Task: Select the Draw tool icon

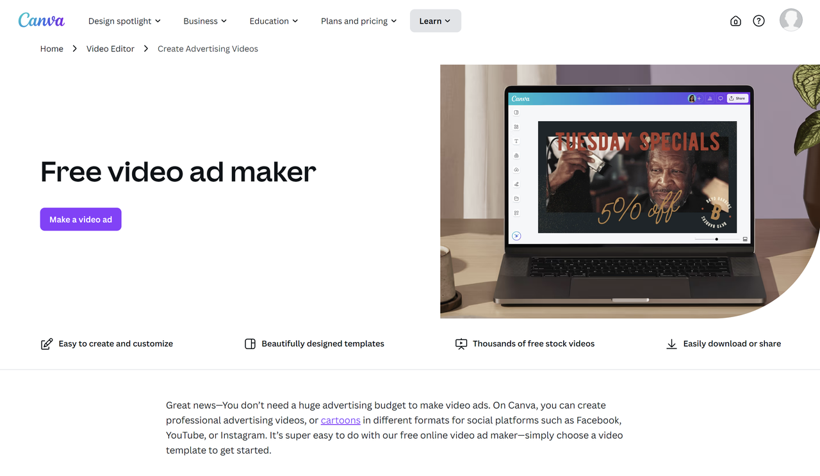Action: coord(516,184)
